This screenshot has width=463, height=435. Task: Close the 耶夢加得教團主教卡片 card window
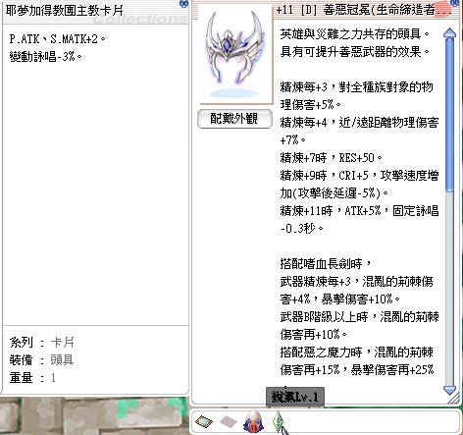pyautogui.click(x=184, y=3)
